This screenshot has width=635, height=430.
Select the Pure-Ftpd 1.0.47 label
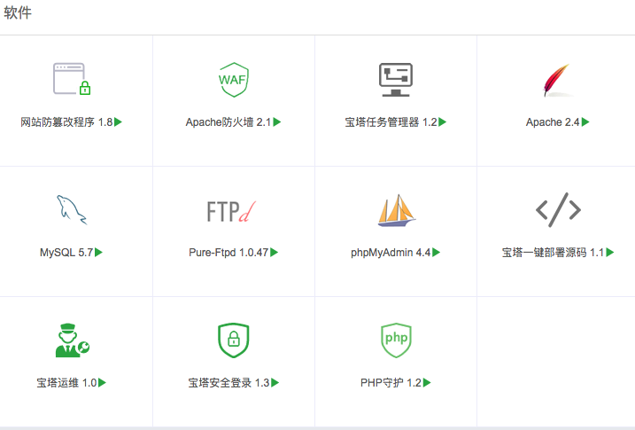tap(228, 253)
